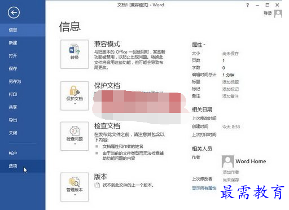This screenshot has height=210, width=289.
Task: Click the 添加作者 field
Action: [231, 172]
